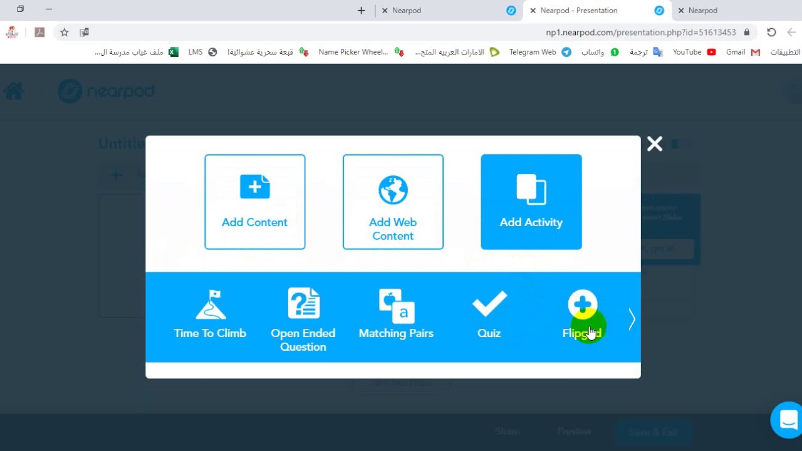Close the add slide dialog with the X
Image resolution: width=802 pixels, height=451 pixels.
(655, 144)
